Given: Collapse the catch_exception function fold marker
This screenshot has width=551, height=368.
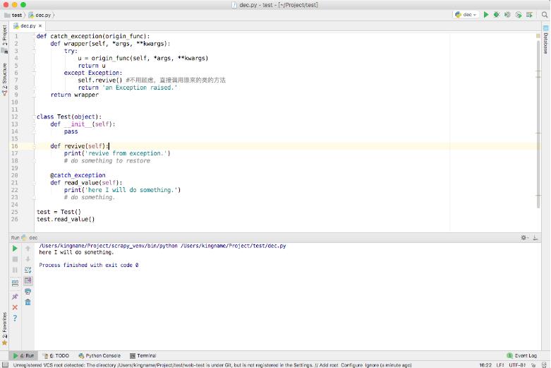Looking at the screenshot, I should pos(34,36).
